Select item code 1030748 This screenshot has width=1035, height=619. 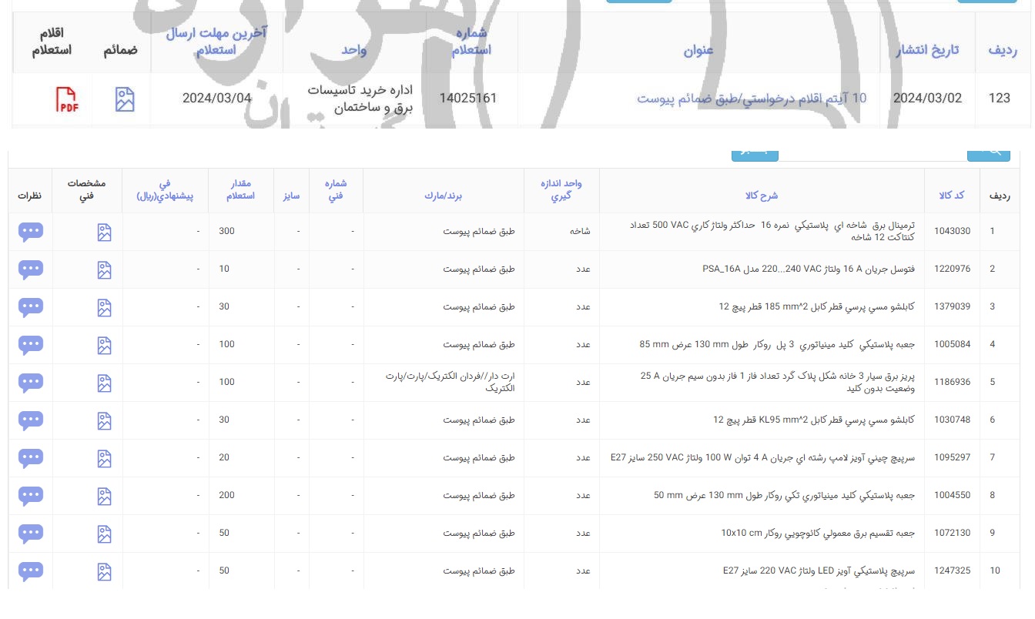pos(953,420)
